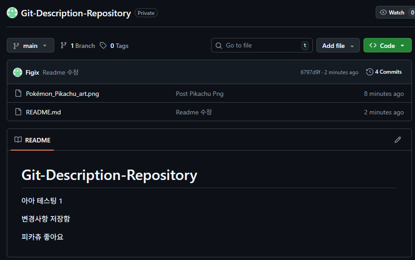
Task: Select the README tab
Action: (x=33, y=140)
